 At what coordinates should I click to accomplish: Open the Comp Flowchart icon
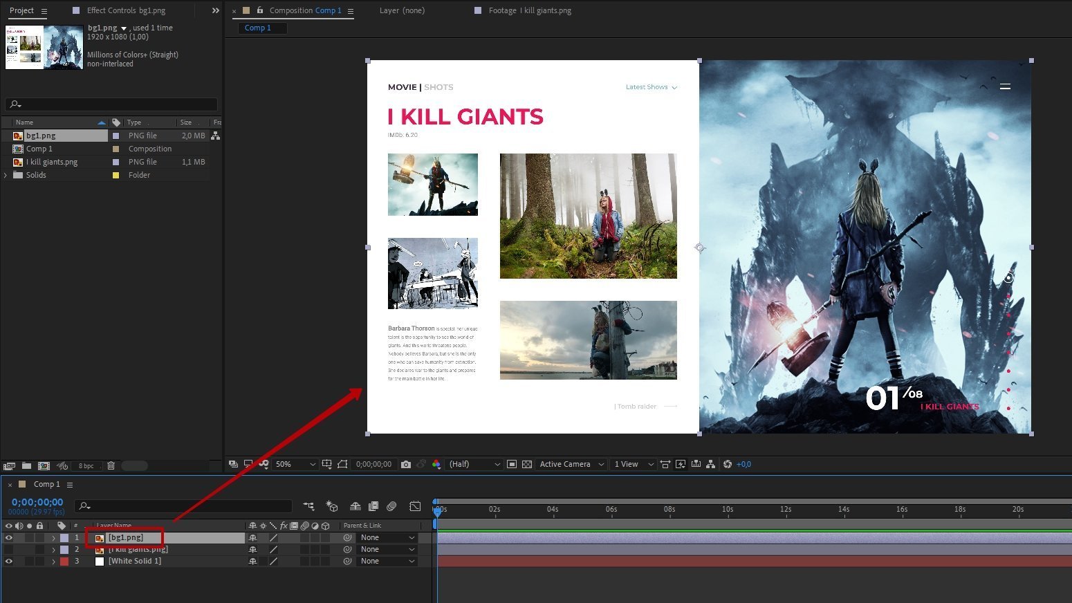pos(710,464)
